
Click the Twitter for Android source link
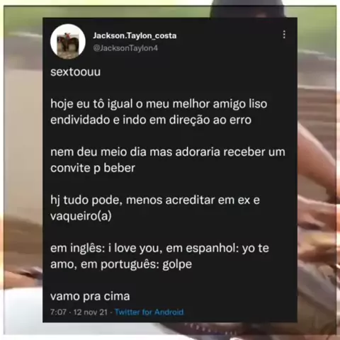149,312
